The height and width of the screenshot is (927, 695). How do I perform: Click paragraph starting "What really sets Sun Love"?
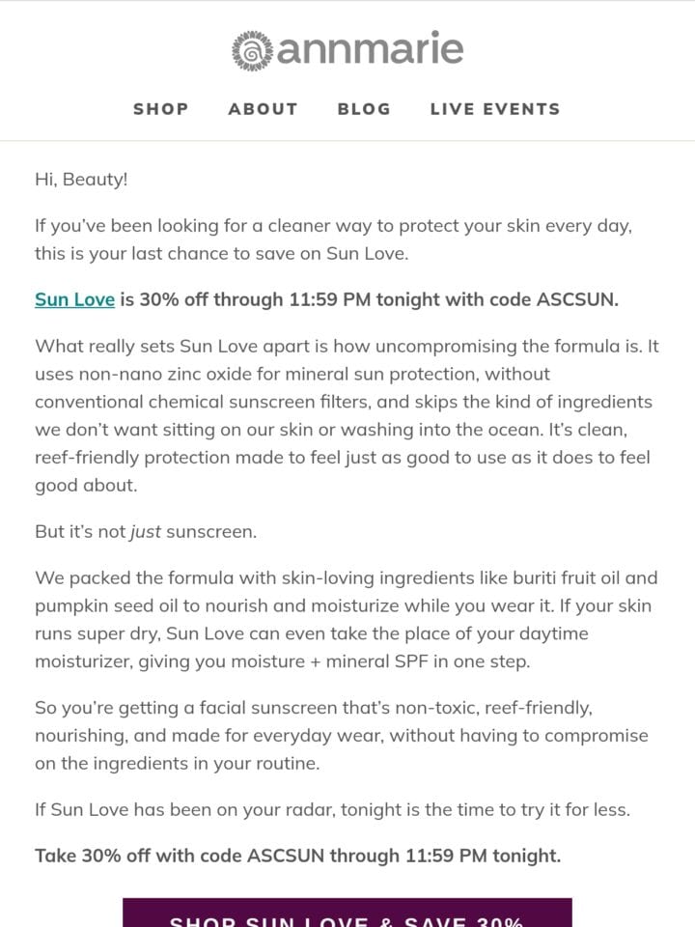click(347, 415)
